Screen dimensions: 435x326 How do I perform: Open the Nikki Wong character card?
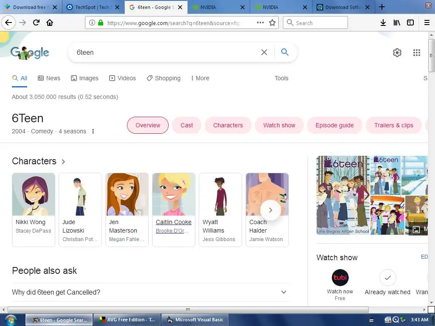tap(34, 210)
